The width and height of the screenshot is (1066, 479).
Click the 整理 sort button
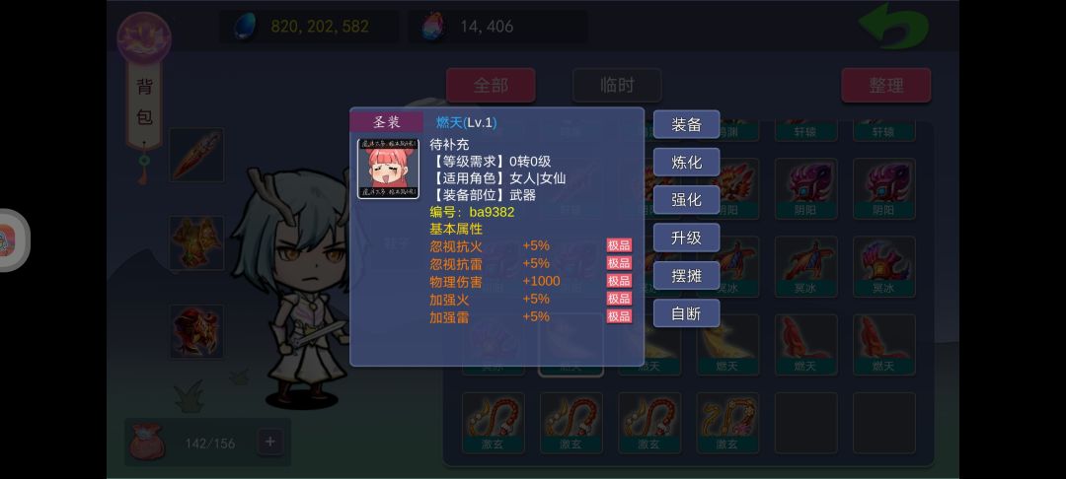(x=885, y=86)
